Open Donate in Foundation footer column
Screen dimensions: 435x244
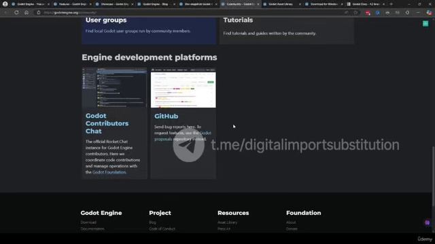[x=292, y=229]
